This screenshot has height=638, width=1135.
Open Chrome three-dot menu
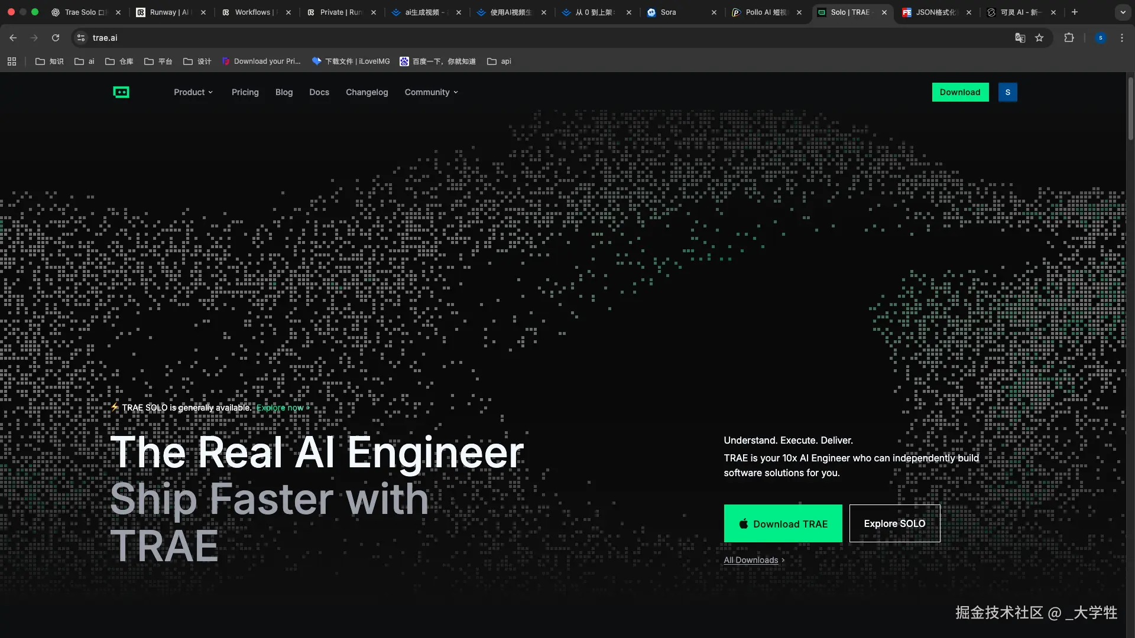click(1122, 38)
